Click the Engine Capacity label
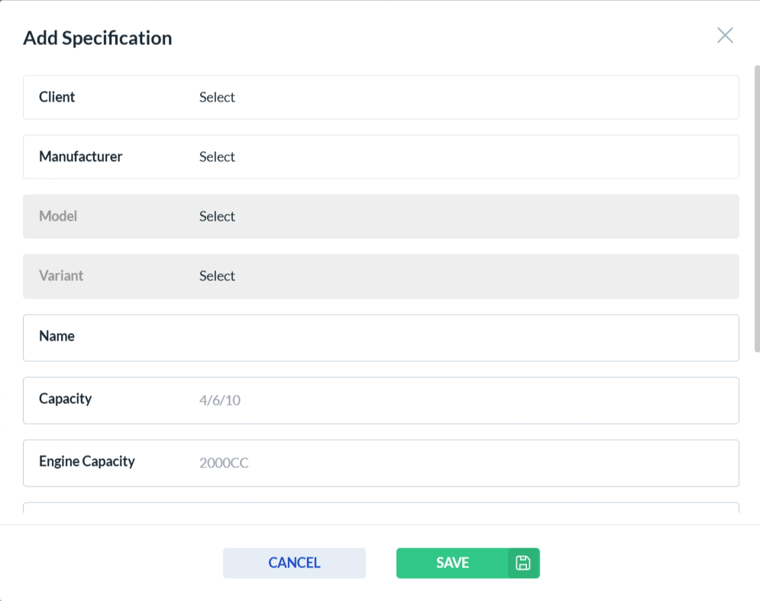The height and width of the screenshot is (601, 760). pos(87,461)
